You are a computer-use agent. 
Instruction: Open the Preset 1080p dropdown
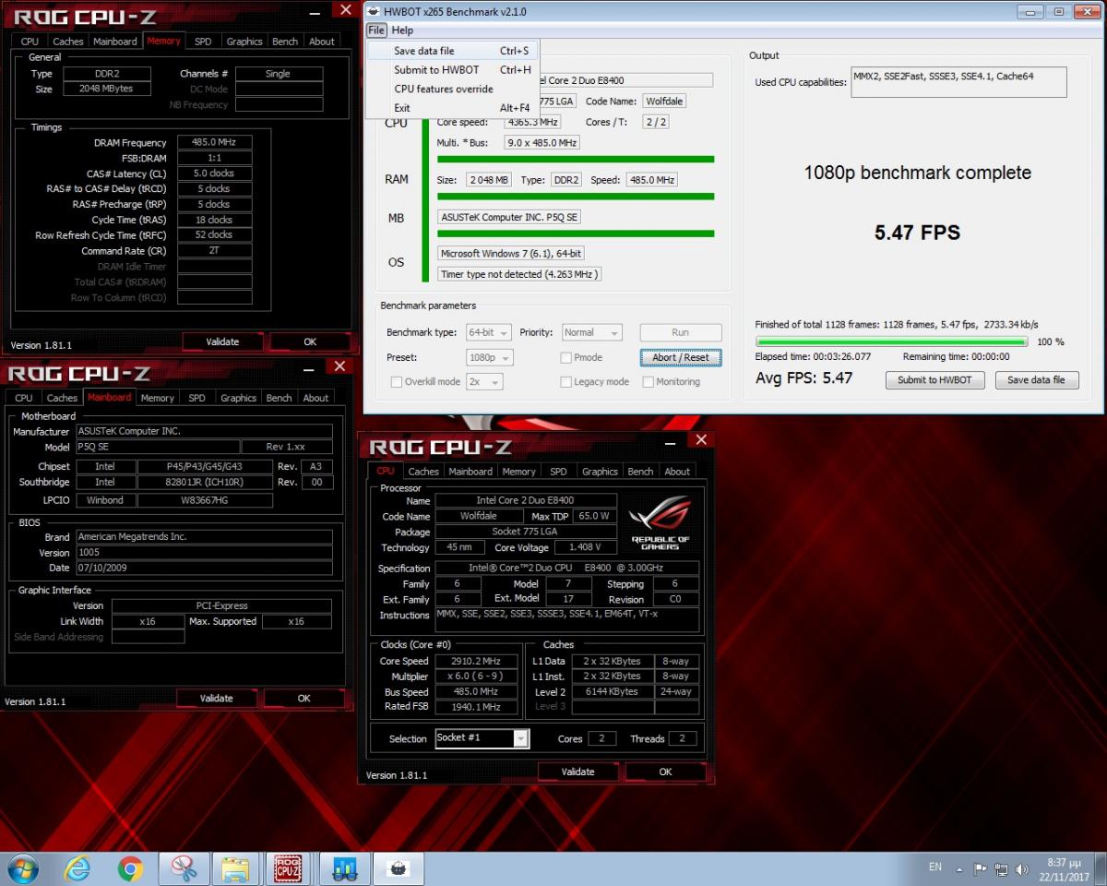[490, 357]
